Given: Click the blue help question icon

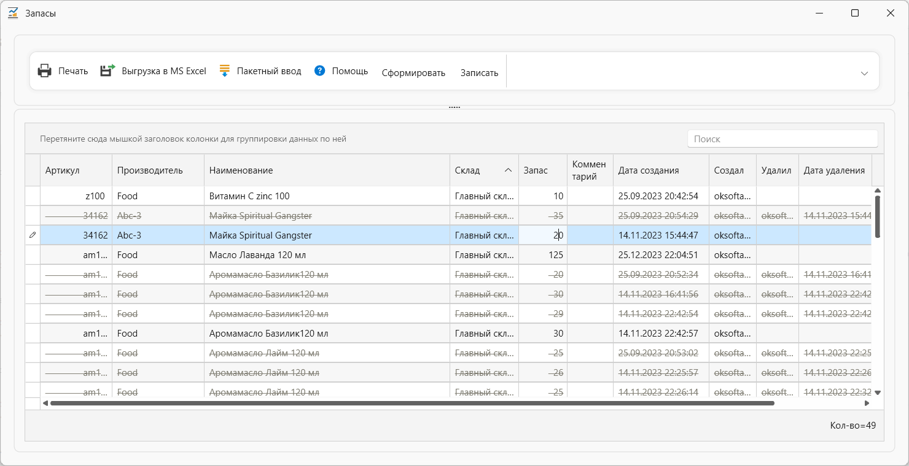Looking at the screenshot, I should (x=319, y=71).
